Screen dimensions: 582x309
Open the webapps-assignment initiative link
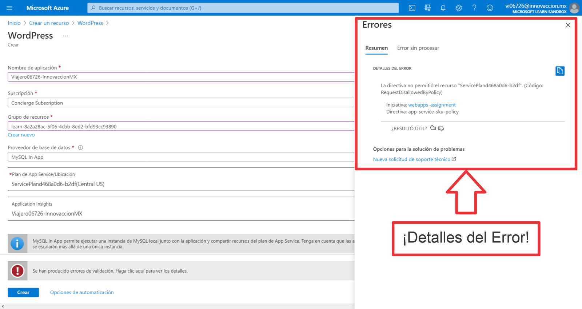(432, 105)
